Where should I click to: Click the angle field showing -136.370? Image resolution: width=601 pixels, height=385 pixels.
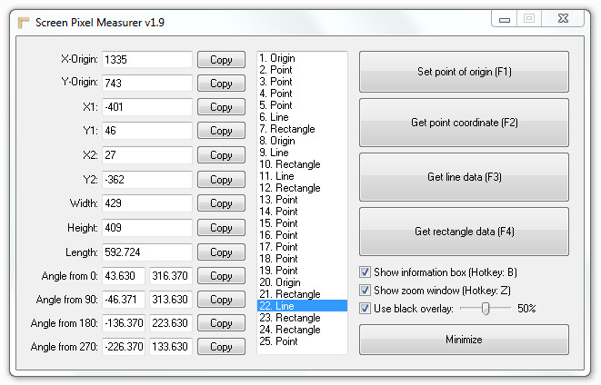(124, 323)
